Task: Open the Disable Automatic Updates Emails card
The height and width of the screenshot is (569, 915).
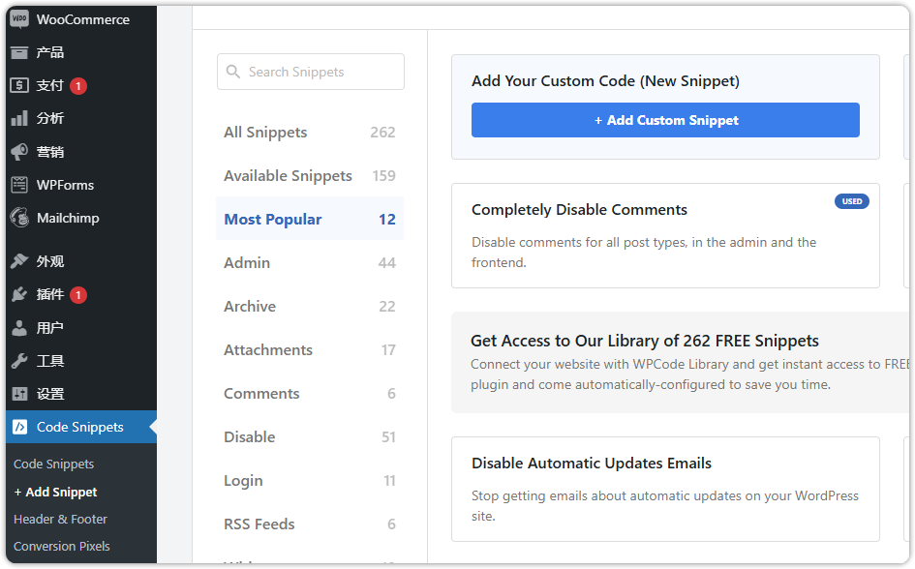Action: 665,489
